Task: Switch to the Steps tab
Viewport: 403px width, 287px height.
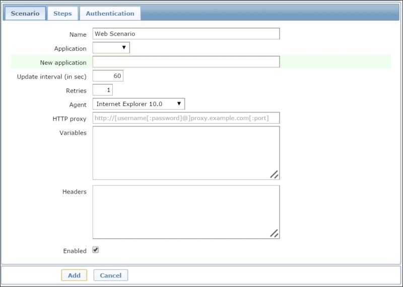Action: tap(62, 14)
